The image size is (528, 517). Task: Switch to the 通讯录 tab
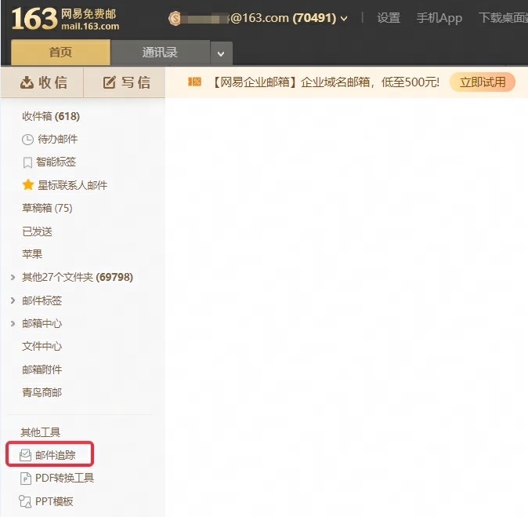(160, 53)
